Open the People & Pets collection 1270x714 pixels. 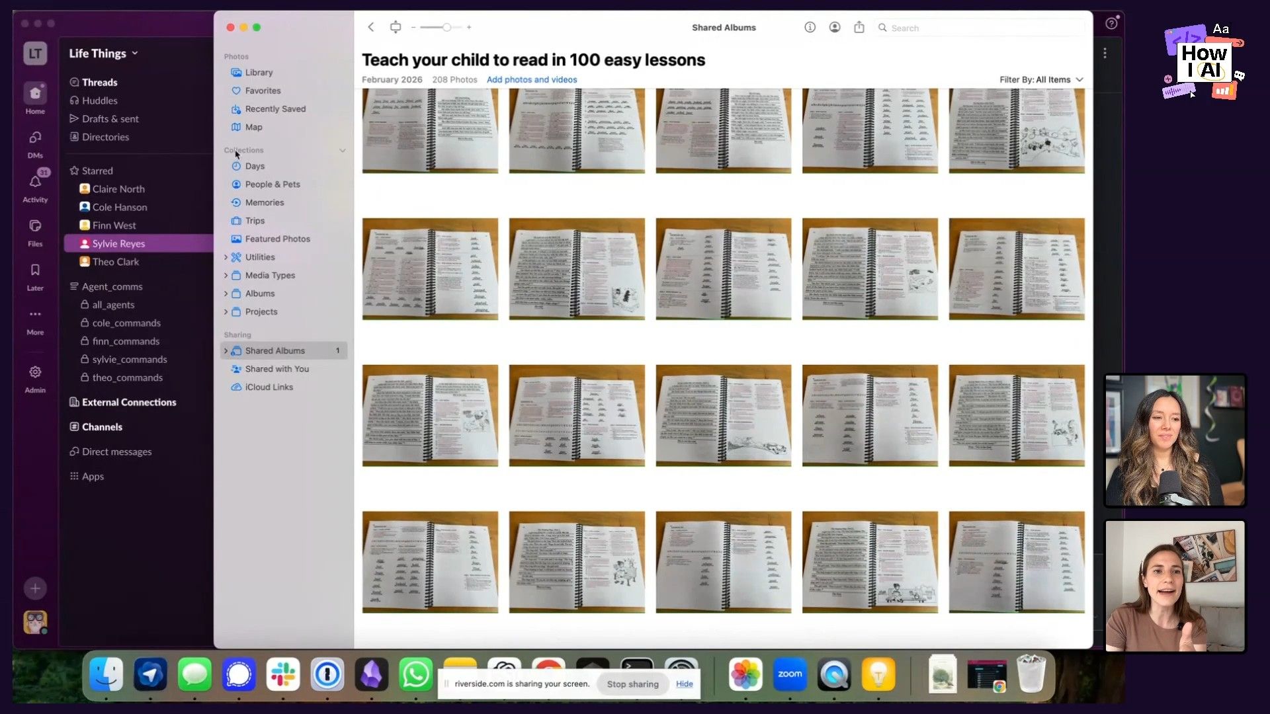(272, 184)
